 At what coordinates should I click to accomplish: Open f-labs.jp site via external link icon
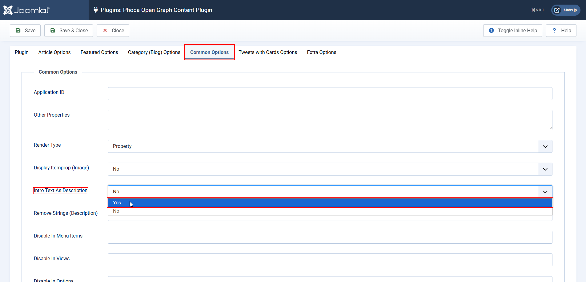(x=557, y=10)
